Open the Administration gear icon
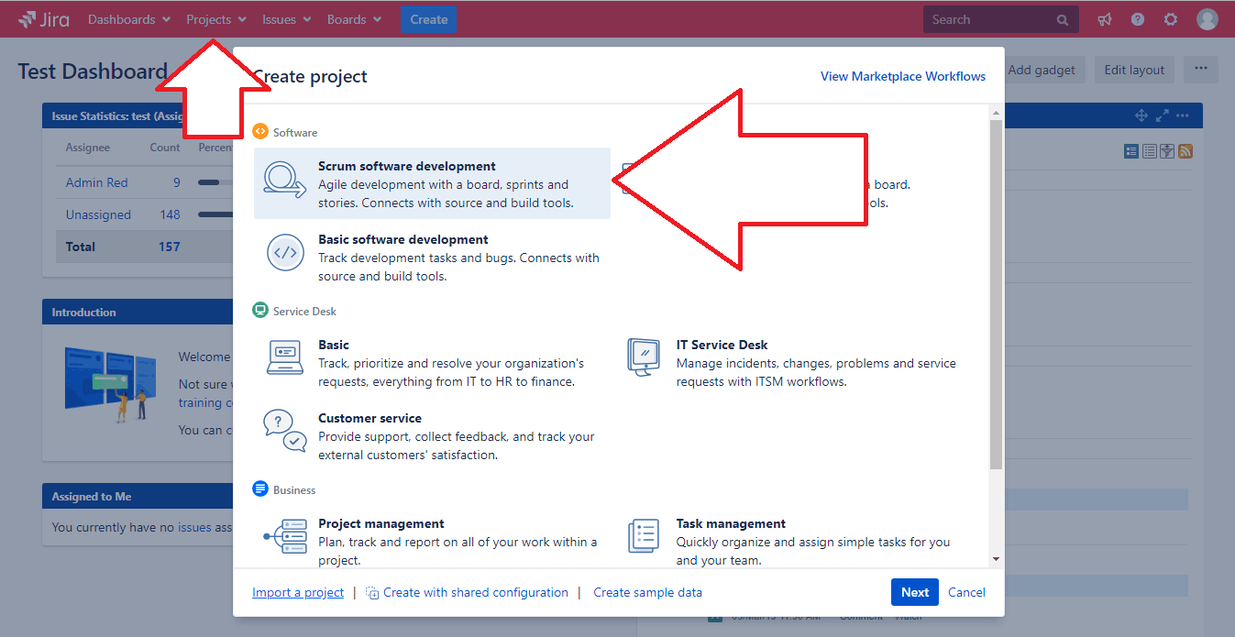The image size is (1235, 637). [1170, 18]
